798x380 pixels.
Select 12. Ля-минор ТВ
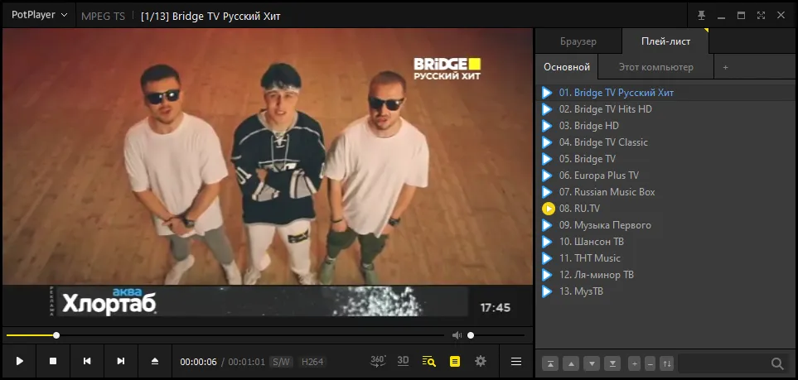(666, 275)
